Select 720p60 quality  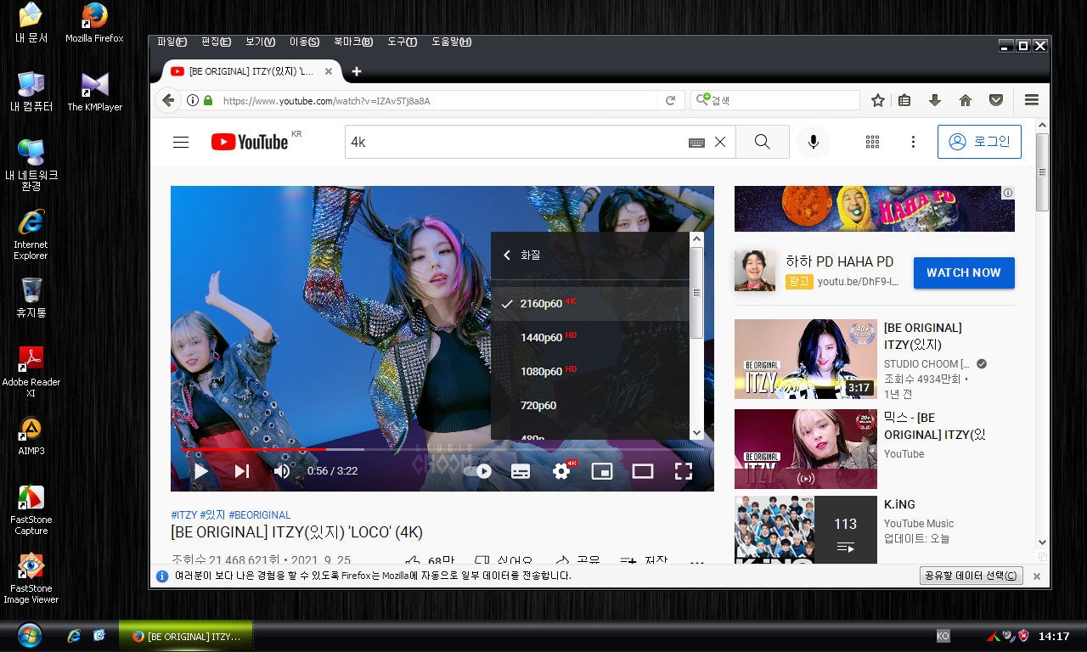pos(590,405)
